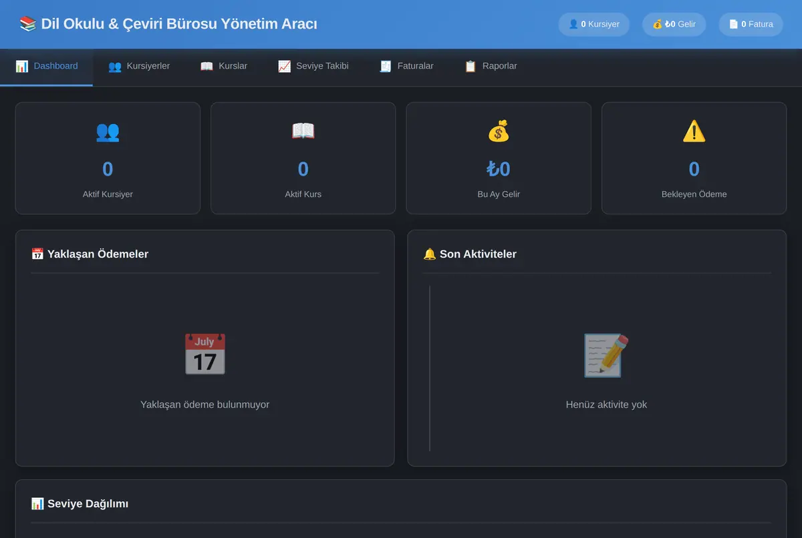
Task: Switch to the Kursiyerler tab
Action: coord(139,66)
